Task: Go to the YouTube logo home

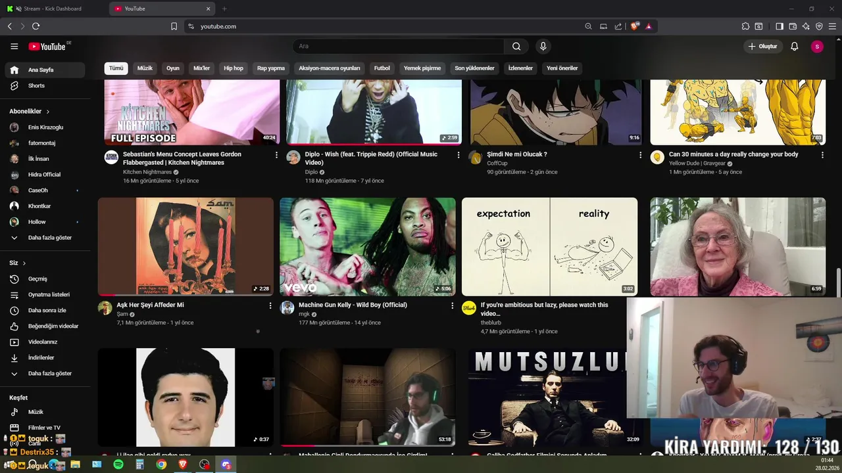Action: pos(47,46)
